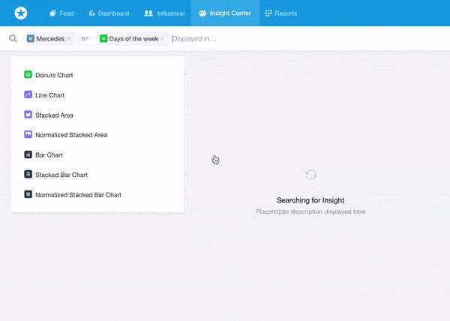Click the Normalized Stacked Bar Chart icon

click(x=28, y=194)
